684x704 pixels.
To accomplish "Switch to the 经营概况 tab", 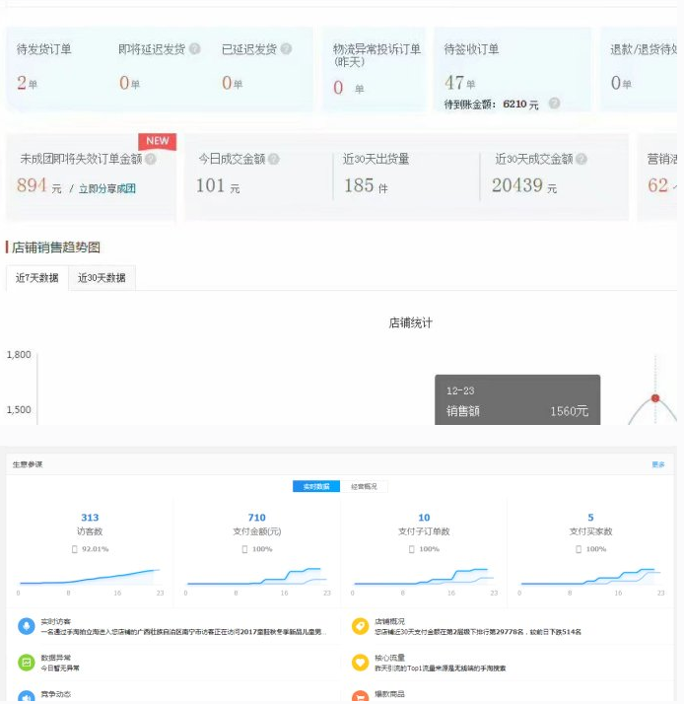I will click(x=363, y=486).
